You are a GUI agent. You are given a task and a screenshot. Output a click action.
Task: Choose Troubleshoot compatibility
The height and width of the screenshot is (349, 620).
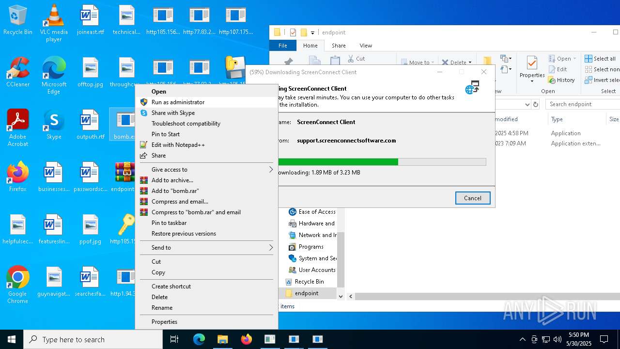click(x=206, y=124)
